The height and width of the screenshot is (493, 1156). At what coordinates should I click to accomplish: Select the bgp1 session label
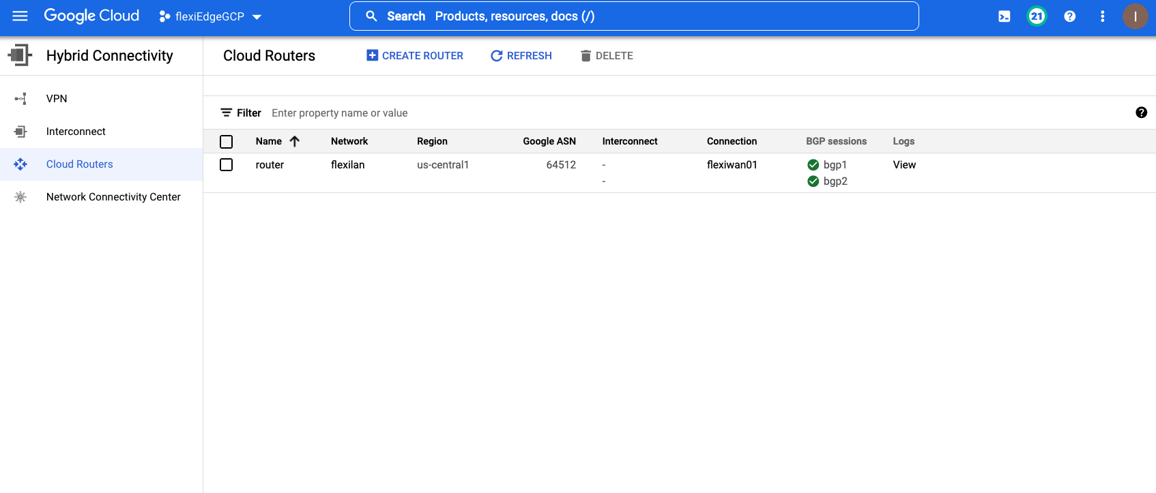click(835, 165)
